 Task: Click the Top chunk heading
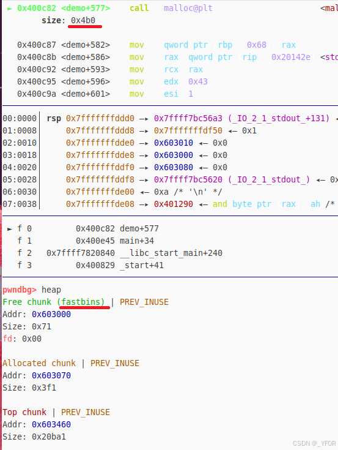tap(24, 412)
